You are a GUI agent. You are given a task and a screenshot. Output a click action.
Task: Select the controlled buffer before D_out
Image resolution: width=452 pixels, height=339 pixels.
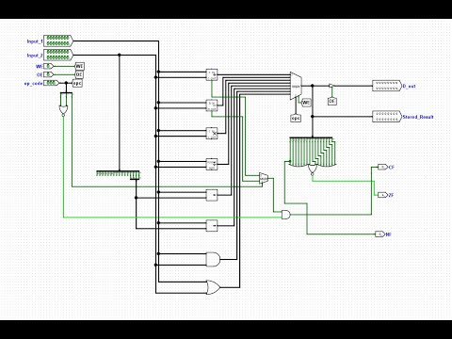(x=331, y=86)
